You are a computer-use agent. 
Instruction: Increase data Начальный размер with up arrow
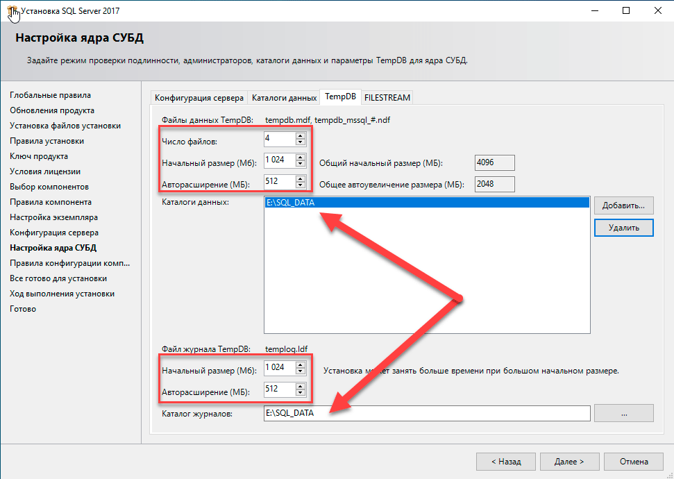click(x=301, y=157)
